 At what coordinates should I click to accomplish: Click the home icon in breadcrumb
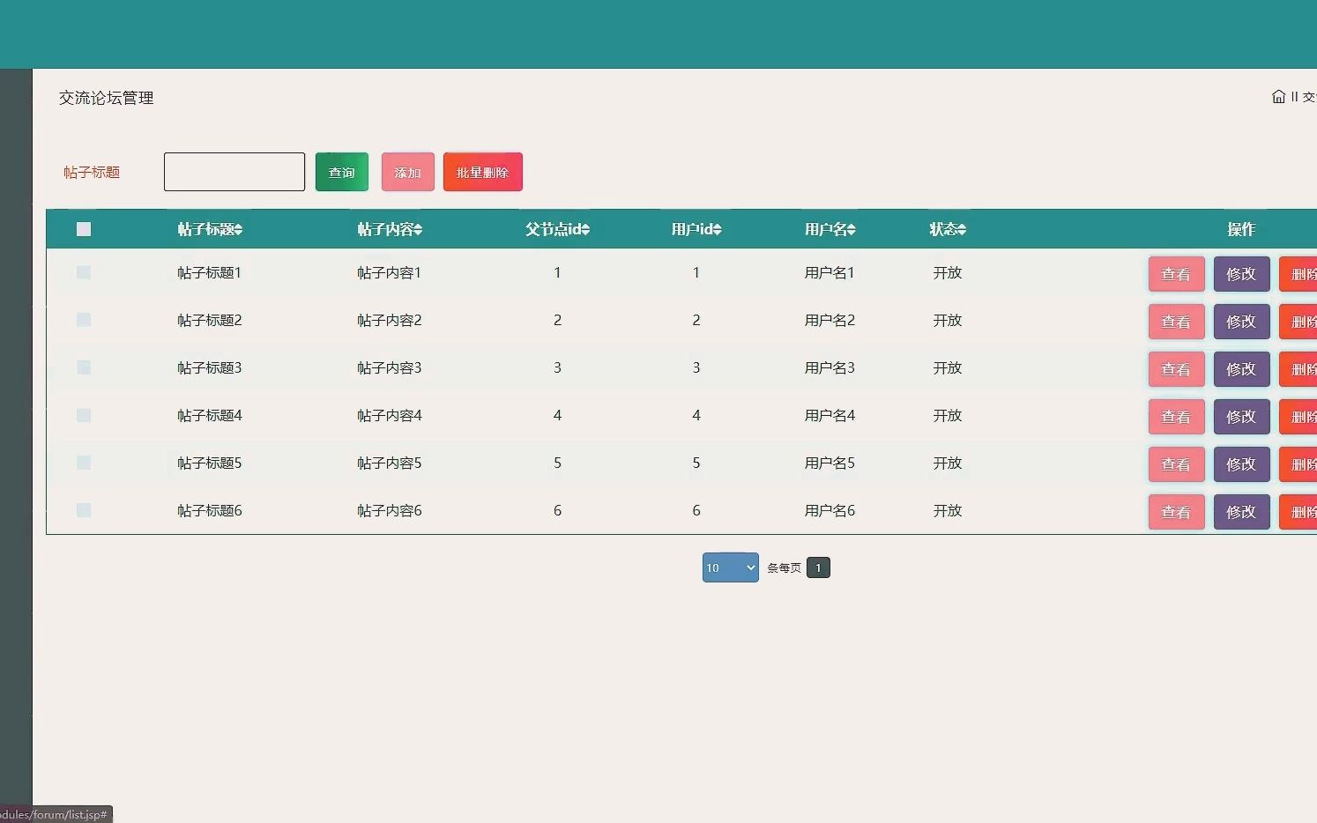(x=1278, y=97)
